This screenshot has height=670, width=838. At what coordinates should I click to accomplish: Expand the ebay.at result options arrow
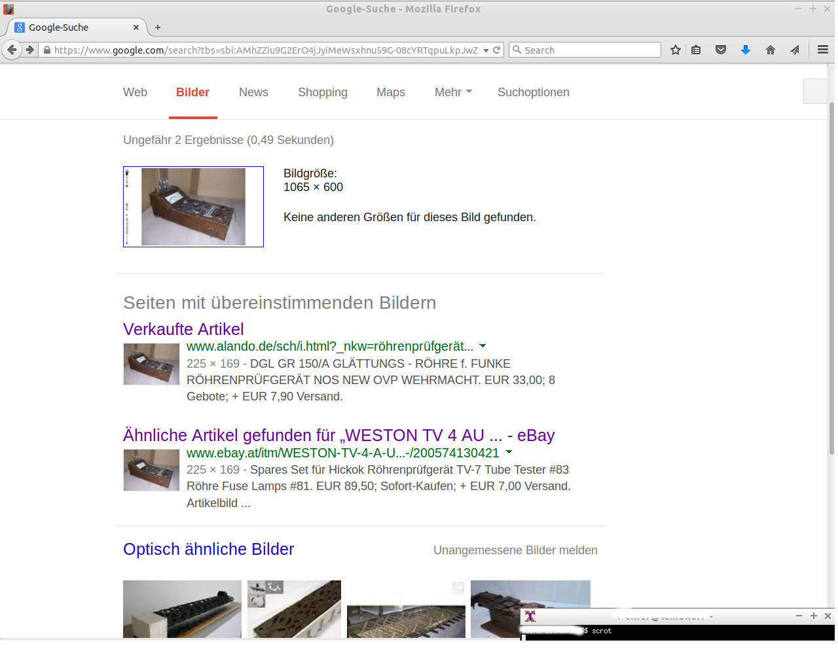coord(509,452)
